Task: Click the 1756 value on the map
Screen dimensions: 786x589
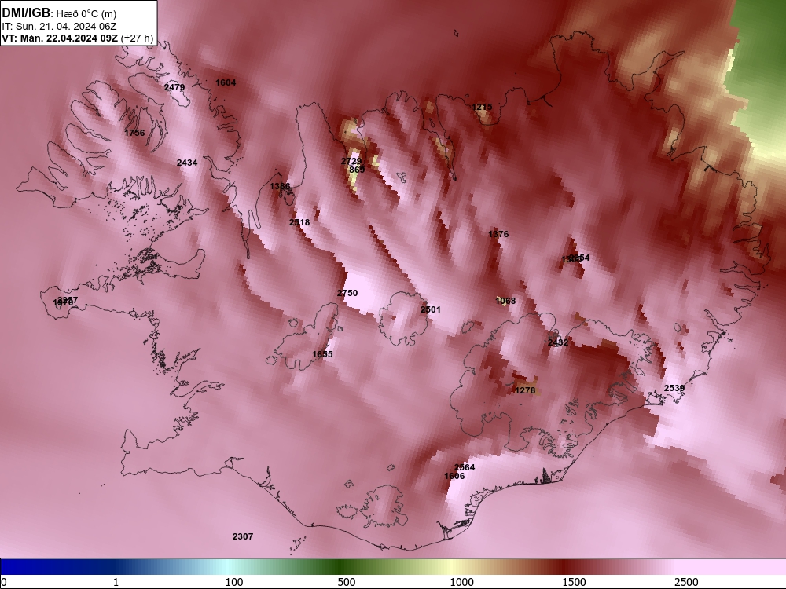Action: point(134,133)
